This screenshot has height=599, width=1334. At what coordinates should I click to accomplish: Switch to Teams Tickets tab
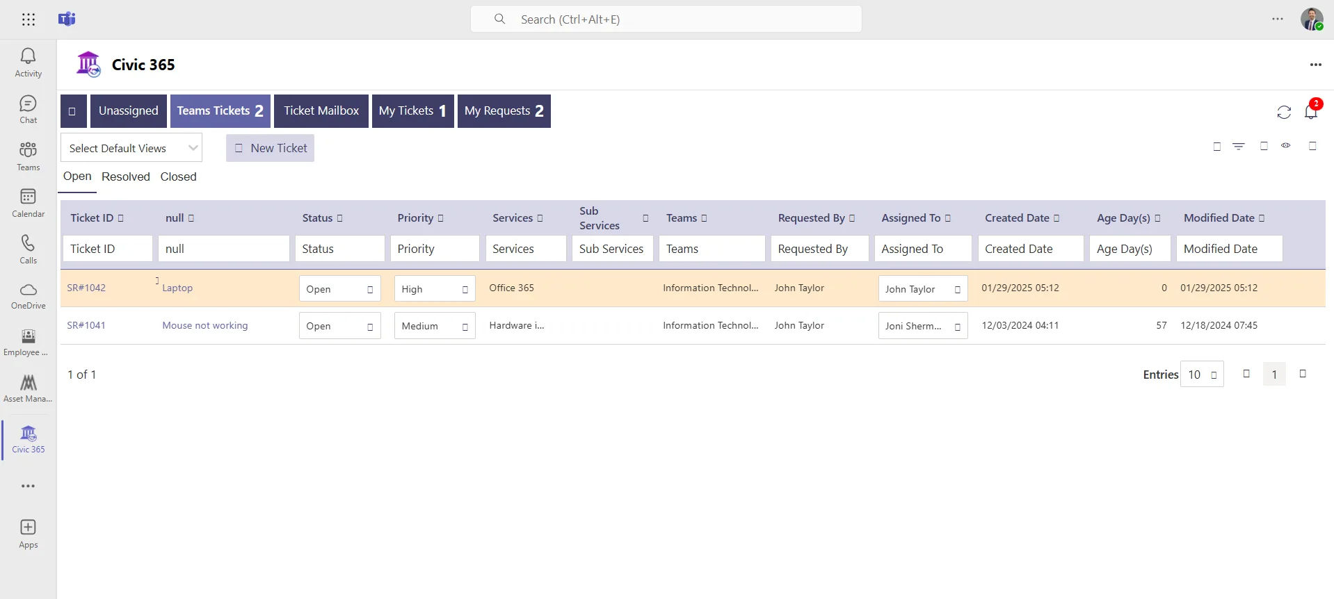point(220,111)
